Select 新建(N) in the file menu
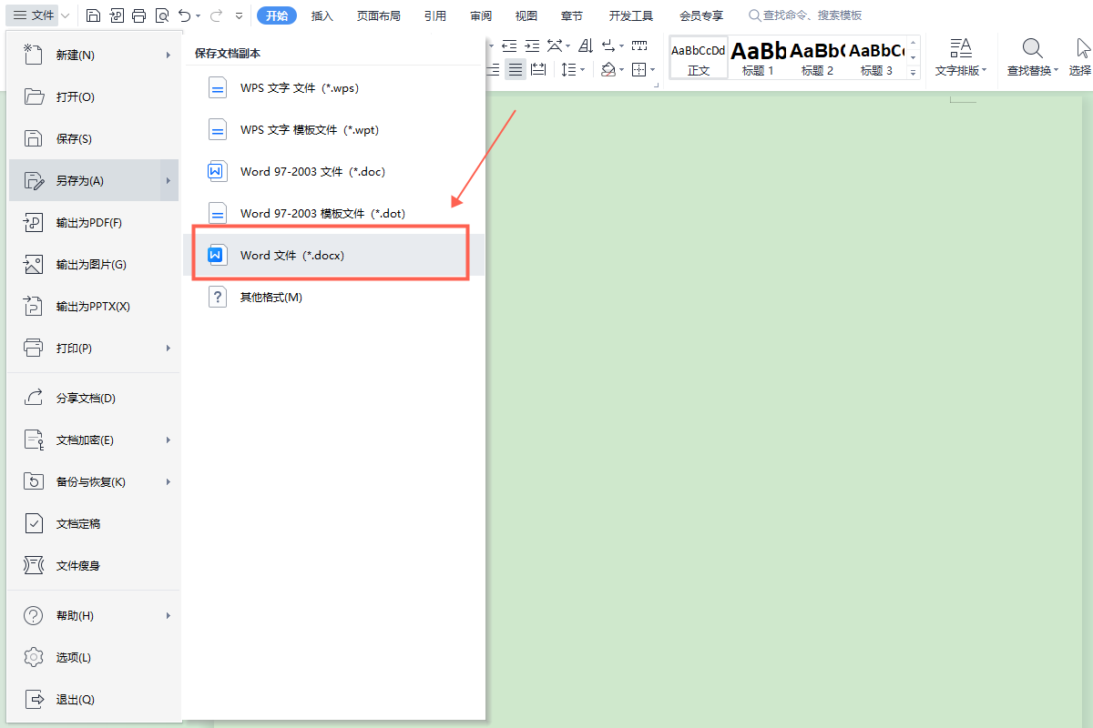The width and height of the screenshot is (1093, 728). 94,55
